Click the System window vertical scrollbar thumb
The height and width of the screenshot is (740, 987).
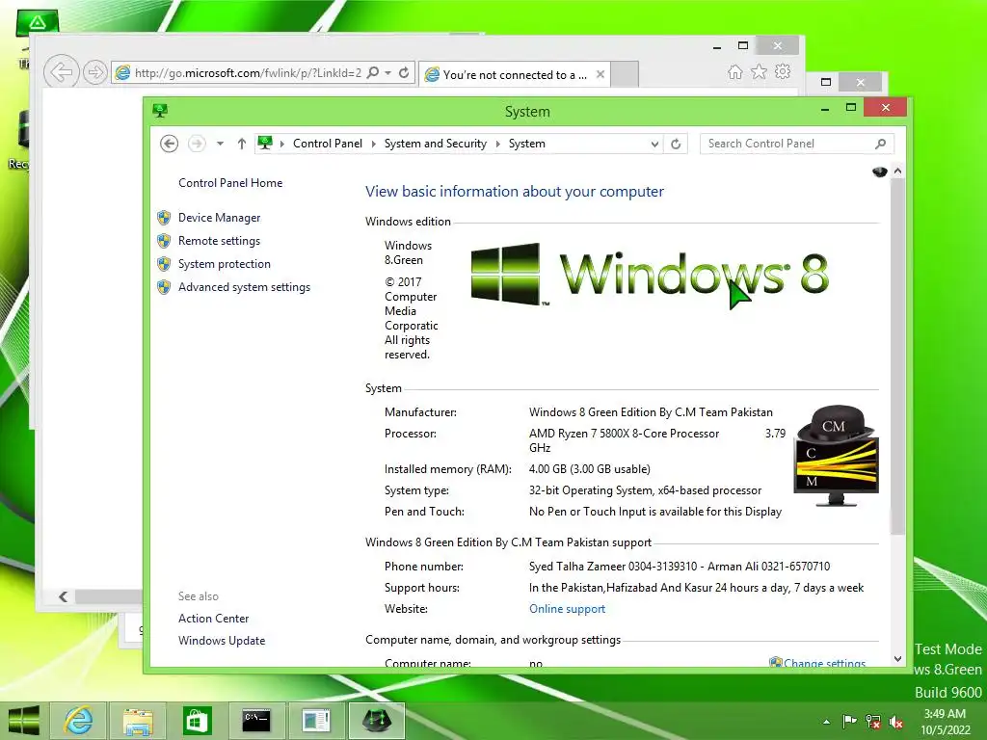[x=897, y=357]
